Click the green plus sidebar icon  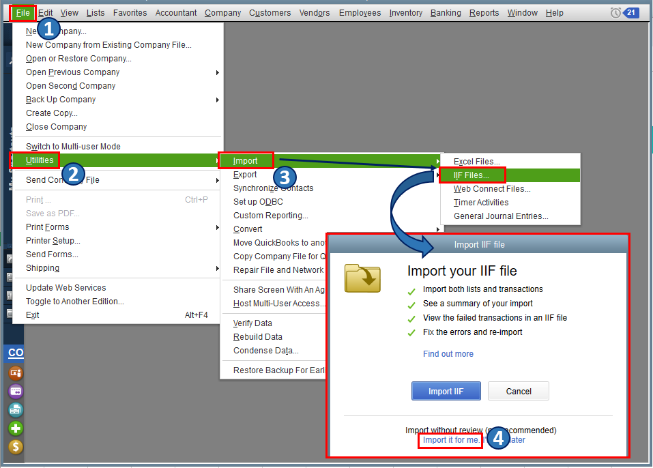pos(16,428)
